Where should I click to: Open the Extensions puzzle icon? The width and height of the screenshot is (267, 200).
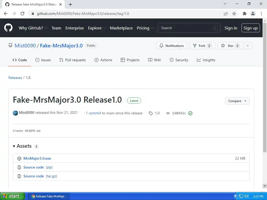pyautogui.click(x=244, y=14)
